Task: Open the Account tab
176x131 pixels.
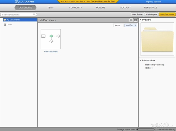Action: coord(126,8)
